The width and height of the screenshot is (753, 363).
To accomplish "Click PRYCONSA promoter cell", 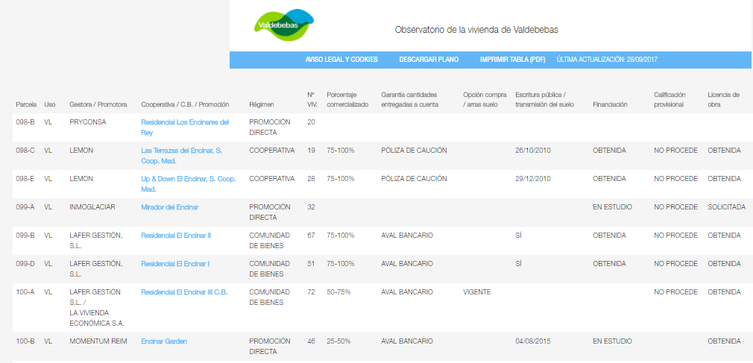I will click(x=88, y=122).
